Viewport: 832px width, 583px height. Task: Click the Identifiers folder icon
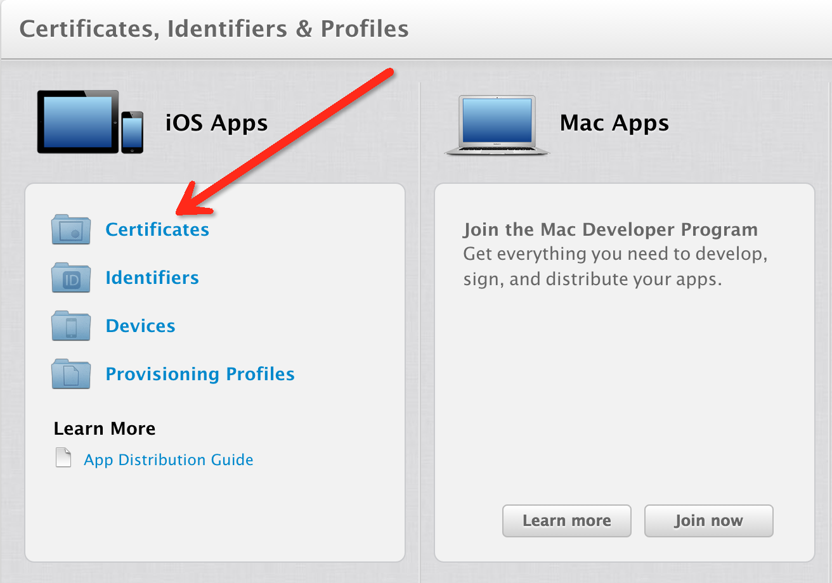tap(71, 278)
